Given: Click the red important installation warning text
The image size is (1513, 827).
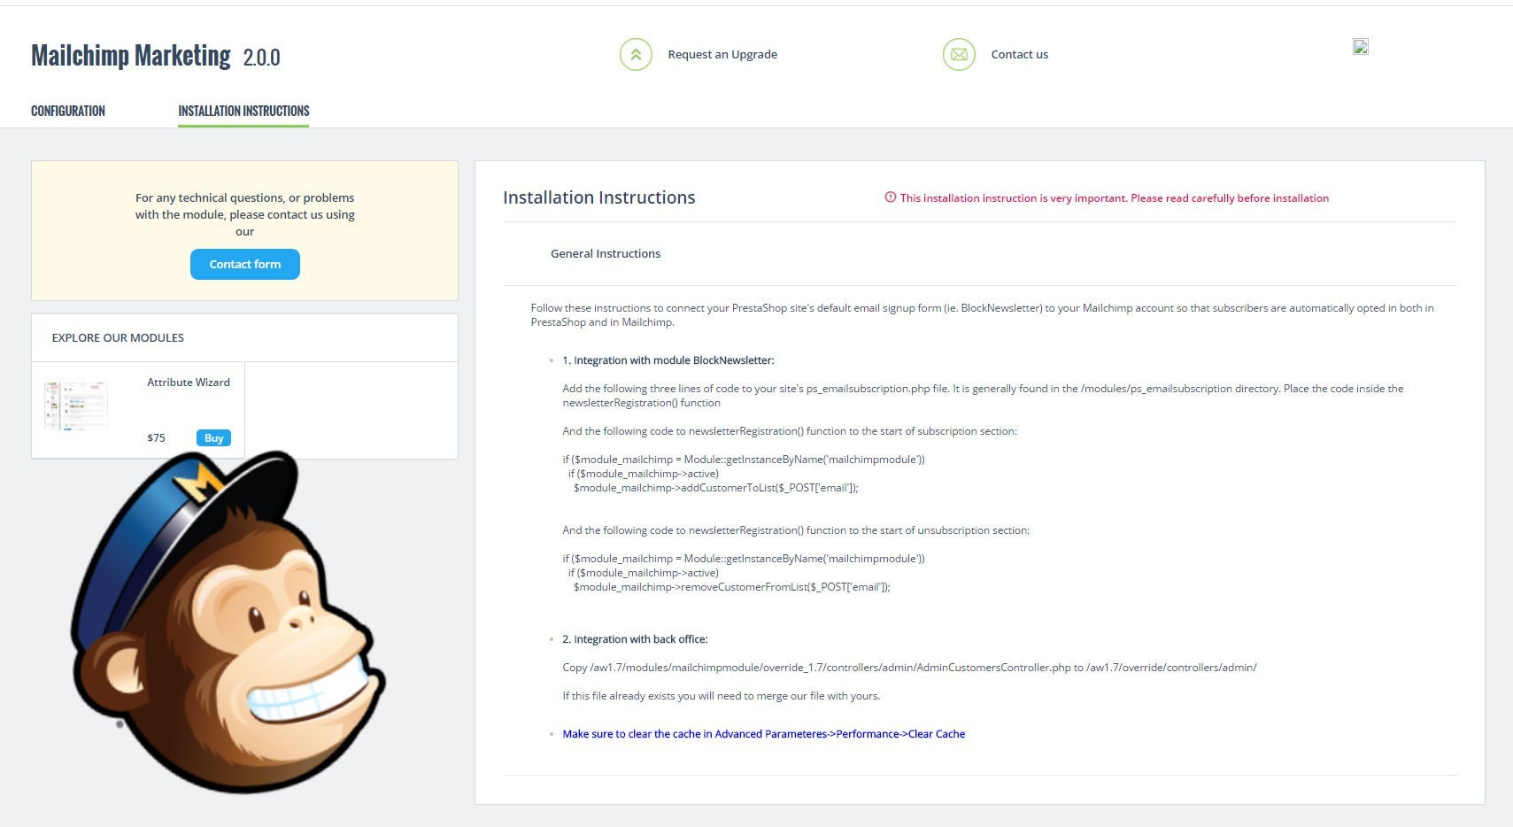Looking at the screenshot, I should point(1115,198).
